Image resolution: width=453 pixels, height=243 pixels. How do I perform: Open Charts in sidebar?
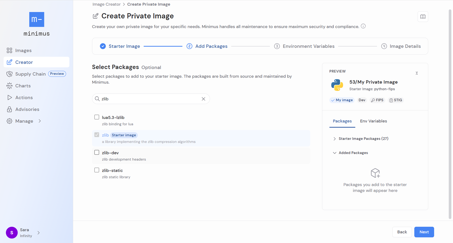click(23, 86)
